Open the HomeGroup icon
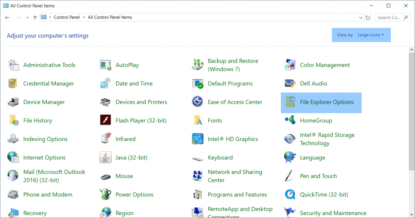The width and height of the screenshot is (415, 218). (290, 120)
